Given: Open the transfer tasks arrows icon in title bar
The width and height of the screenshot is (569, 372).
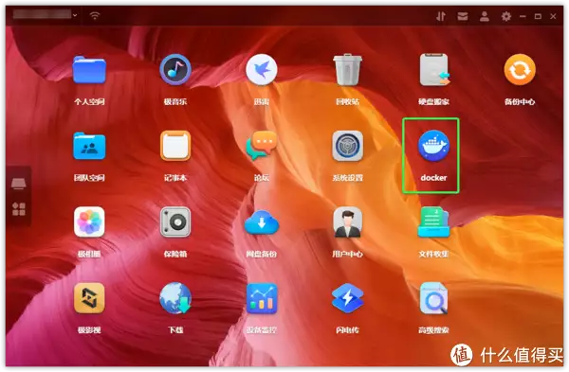Looking at the screenshot, I should pos(441,16).
